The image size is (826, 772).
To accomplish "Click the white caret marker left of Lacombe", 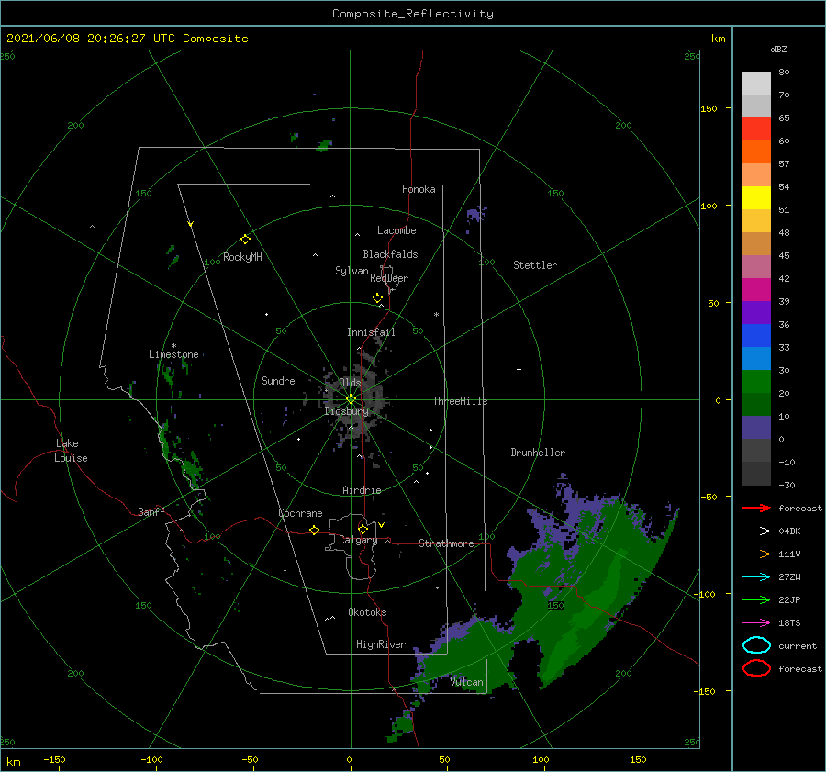I will [x=357, y=234].
